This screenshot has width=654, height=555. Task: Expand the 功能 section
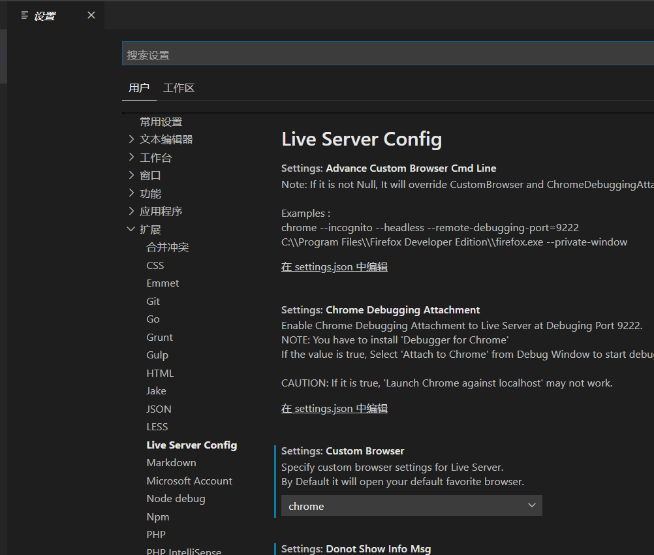(149, 193)
